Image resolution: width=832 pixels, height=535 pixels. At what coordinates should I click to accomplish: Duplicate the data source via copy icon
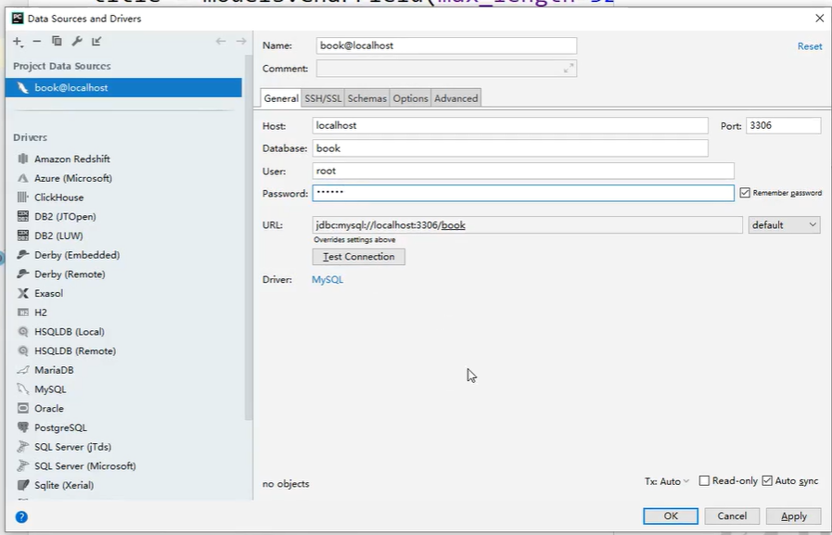(57, 41)
